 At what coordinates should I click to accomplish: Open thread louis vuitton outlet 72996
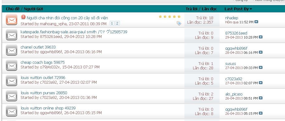(x=43, y=78)
